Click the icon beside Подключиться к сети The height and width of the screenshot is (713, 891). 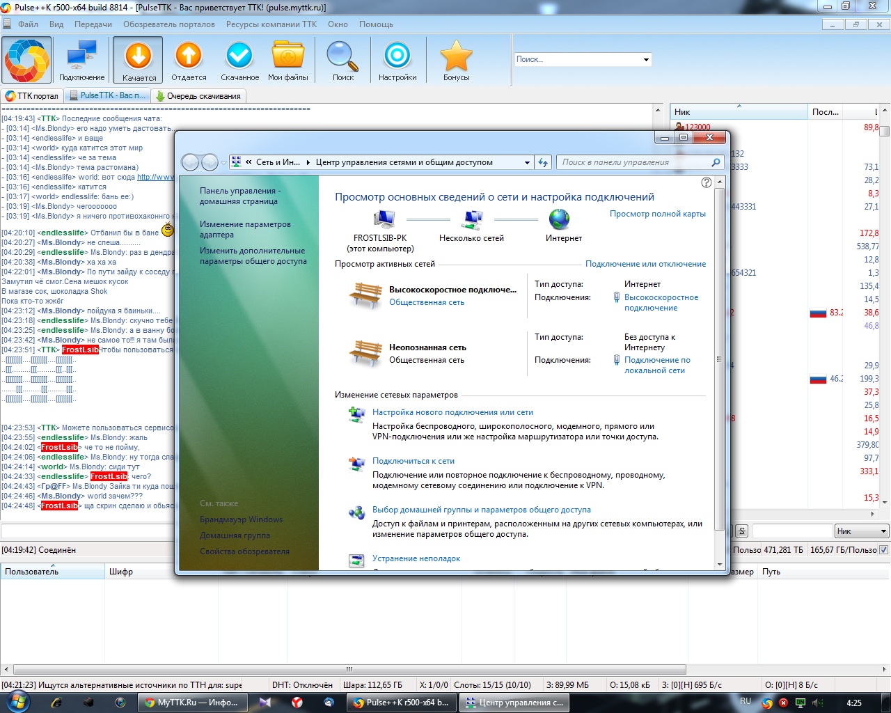357,463
